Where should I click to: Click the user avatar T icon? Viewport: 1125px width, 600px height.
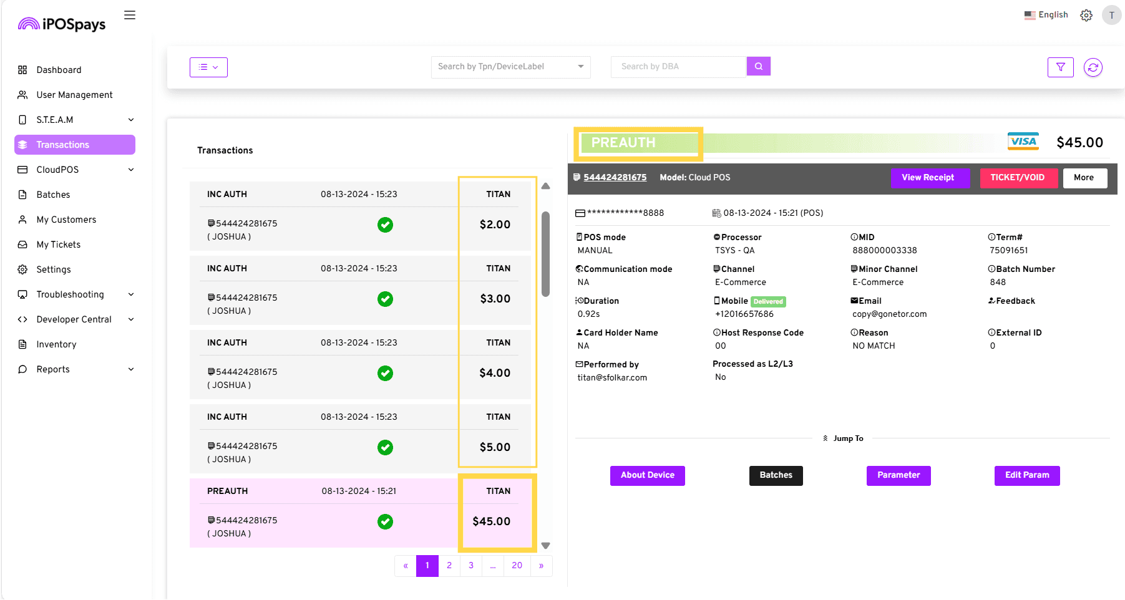pos(1111,15)
